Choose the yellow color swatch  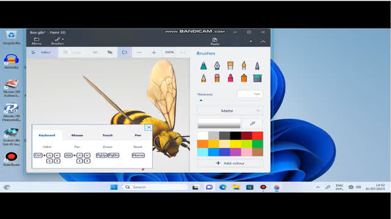(235, 144)
